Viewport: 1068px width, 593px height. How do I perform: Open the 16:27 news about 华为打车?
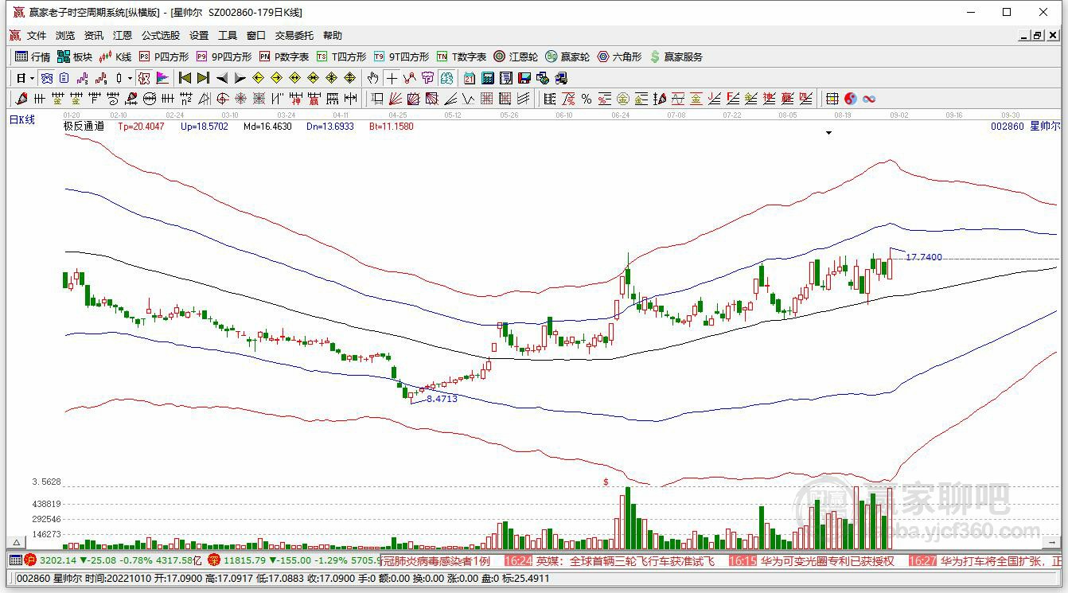985,560
